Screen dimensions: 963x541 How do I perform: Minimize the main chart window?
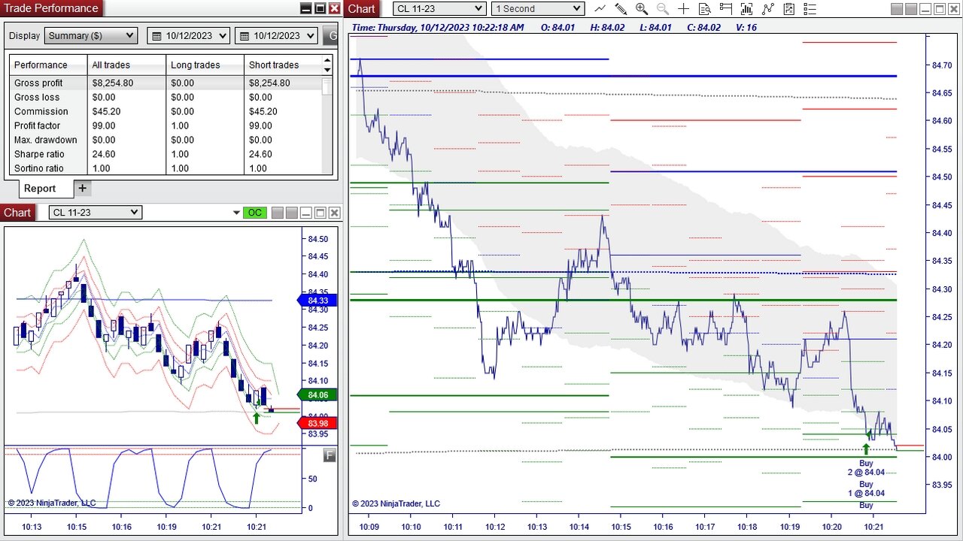[927, 9]
